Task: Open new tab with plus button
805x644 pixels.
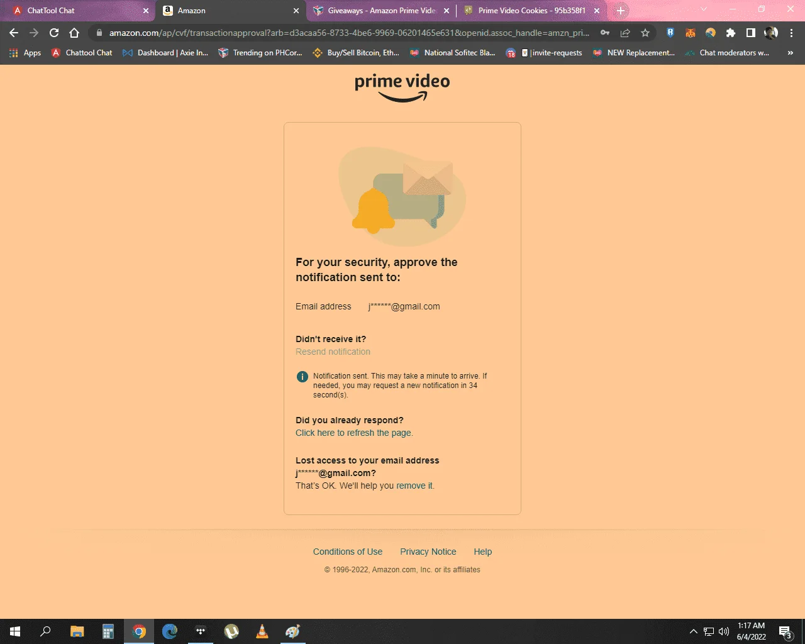Action: pyautogui.click(x=621, y=11)
